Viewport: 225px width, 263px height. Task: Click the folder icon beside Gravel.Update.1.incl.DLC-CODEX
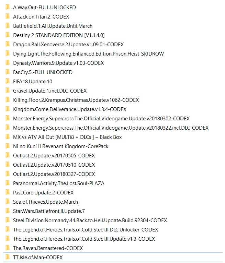click(x=8, y=91)
